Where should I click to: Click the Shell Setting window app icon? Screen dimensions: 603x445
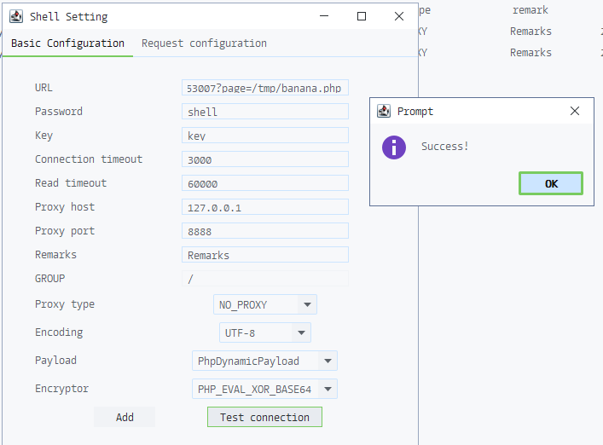(x=15, y=16)
